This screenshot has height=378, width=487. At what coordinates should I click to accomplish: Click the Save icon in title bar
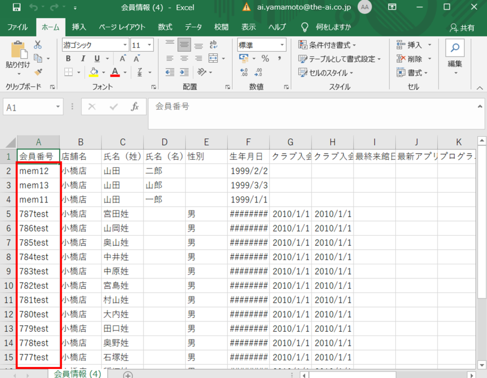point(17,8)
